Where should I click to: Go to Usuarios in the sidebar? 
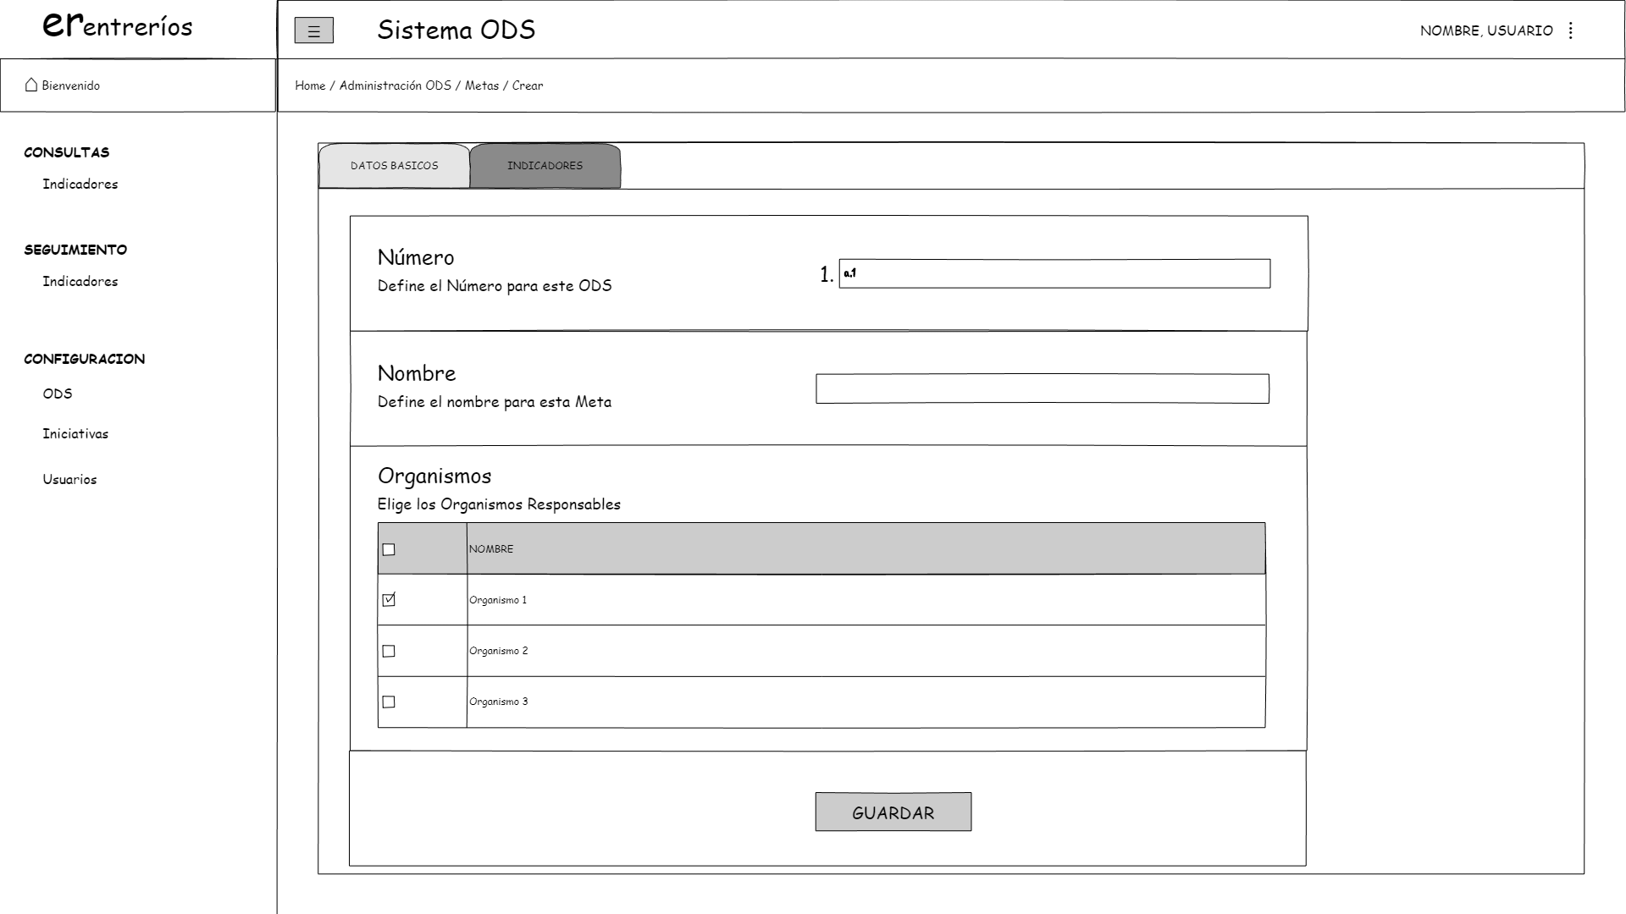[69, 479]
